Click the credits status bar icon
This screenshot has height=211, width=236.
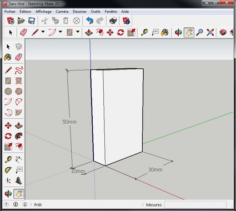(x=16, y=204)
